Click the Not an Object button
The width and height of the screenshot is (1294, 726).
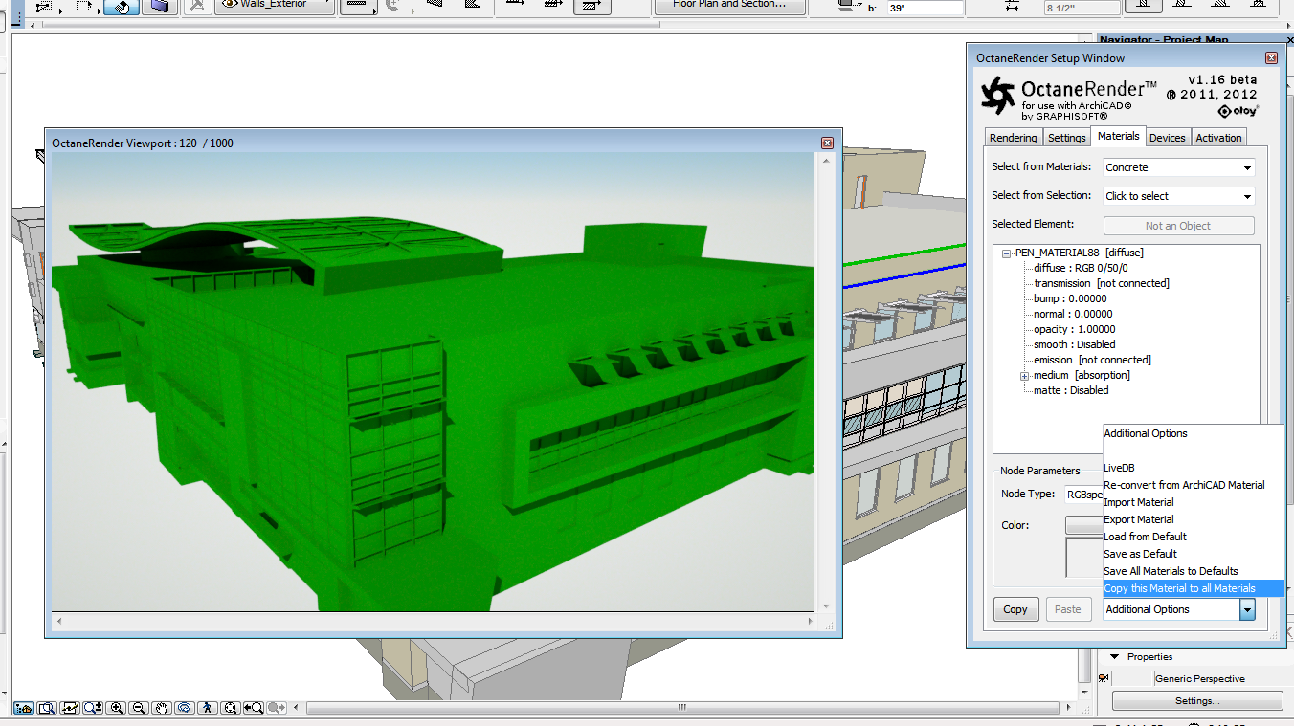(1178, 226)
